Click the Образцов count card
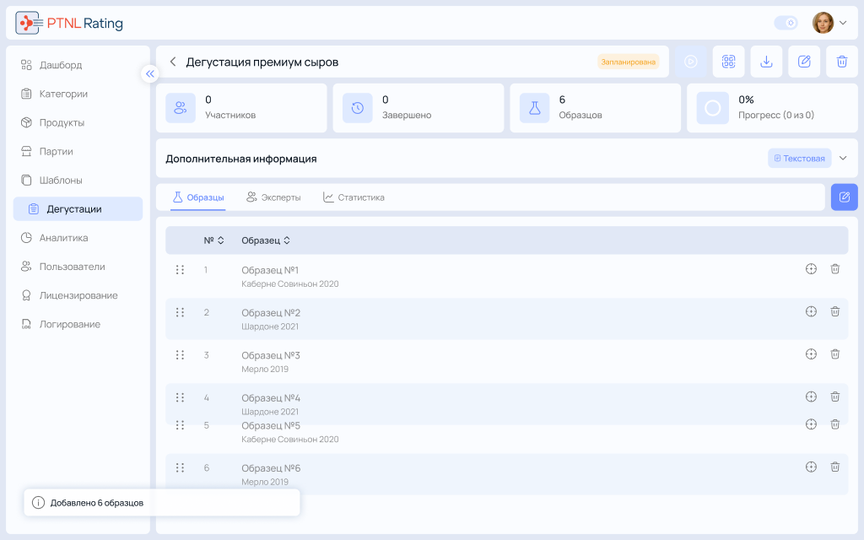 coord(595,108)
